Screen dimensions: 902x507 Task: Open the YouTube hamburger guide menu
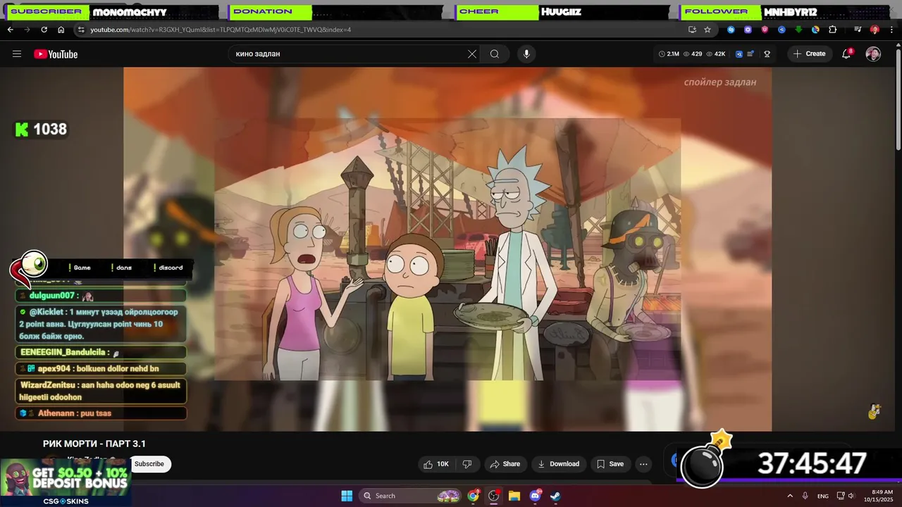[17, 54]
